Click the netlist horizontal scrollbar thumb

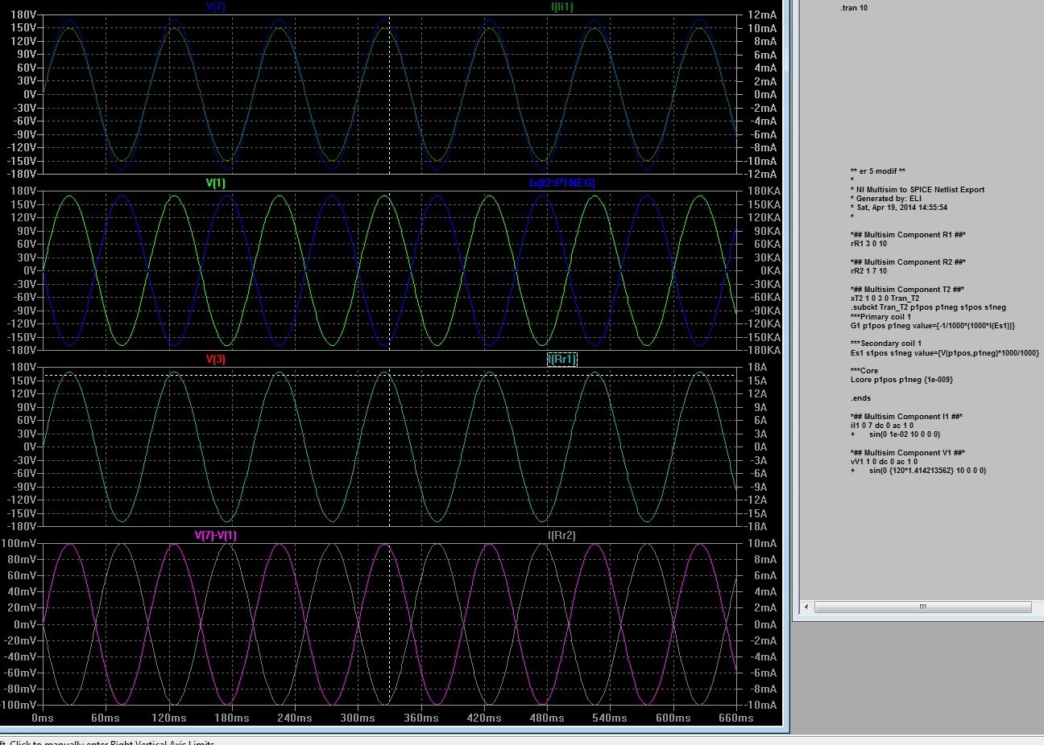click(x=922, y=607)
